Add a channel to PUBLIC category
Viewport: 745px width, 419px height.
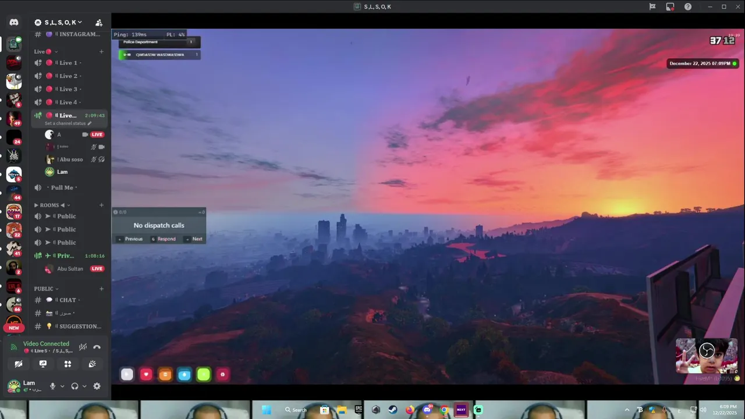(x=101, y=289)
